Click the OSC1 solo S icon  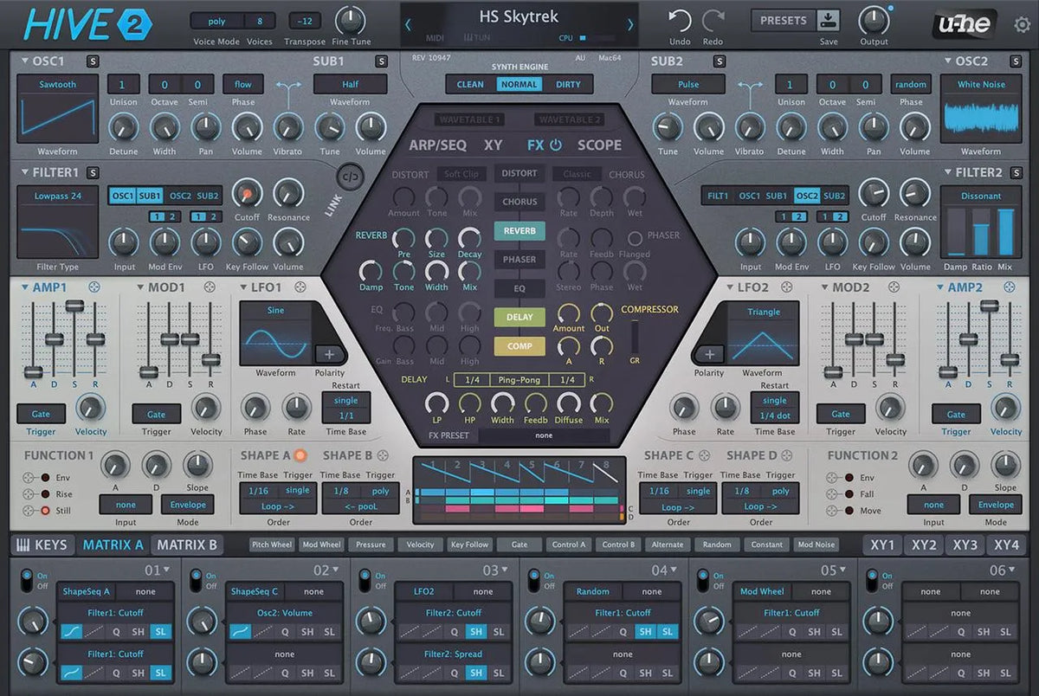pyautogui.click(x=93, y=61)
